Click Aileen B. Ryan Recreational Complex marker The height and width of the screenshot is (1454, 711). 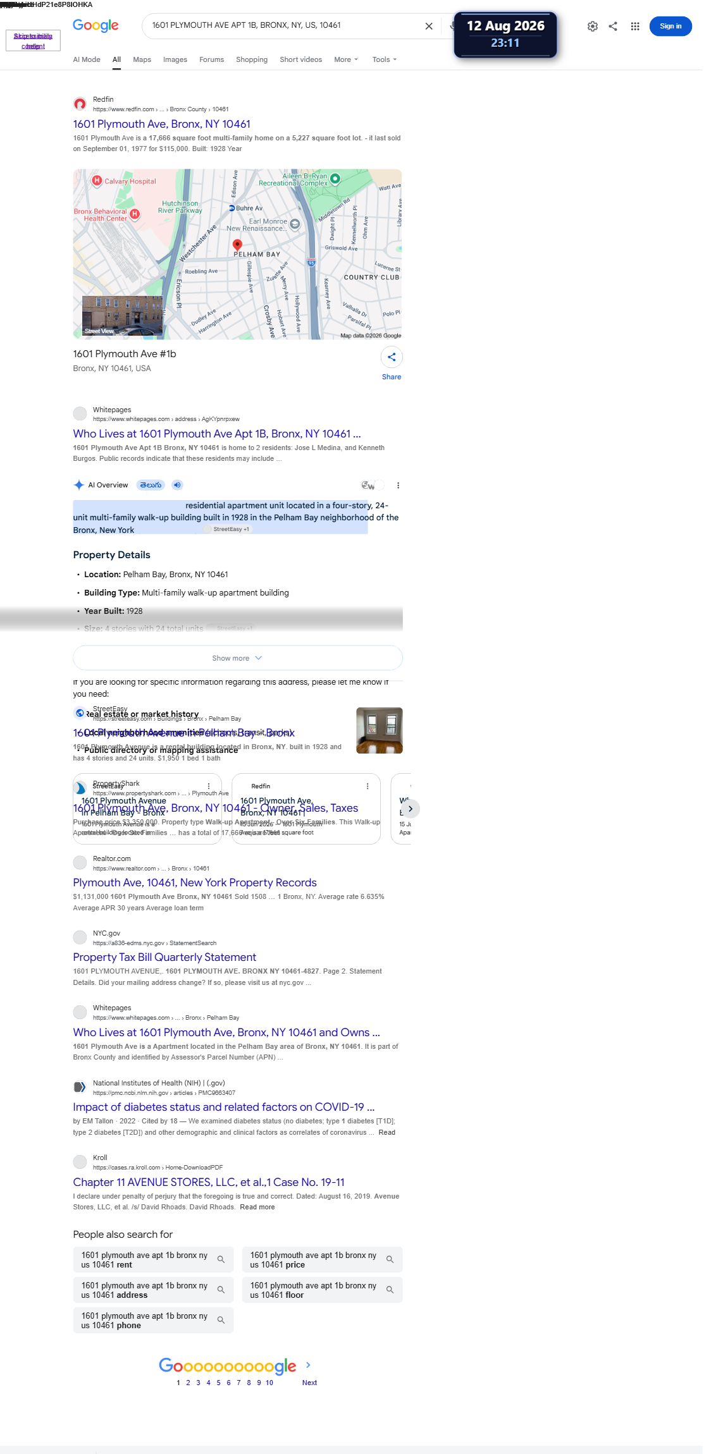point(335,179)
